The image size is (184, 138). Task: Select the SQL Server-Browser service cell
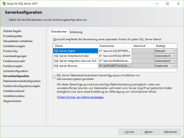click(x=75, y=66)
